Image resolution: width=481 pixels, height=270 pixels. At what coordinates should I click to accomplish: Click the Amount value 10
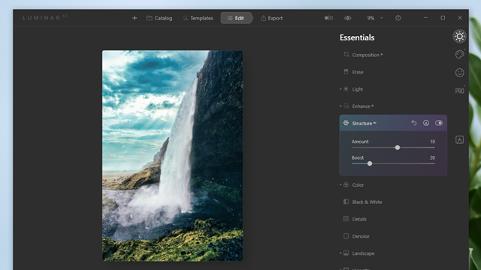[x=433, y=142]
